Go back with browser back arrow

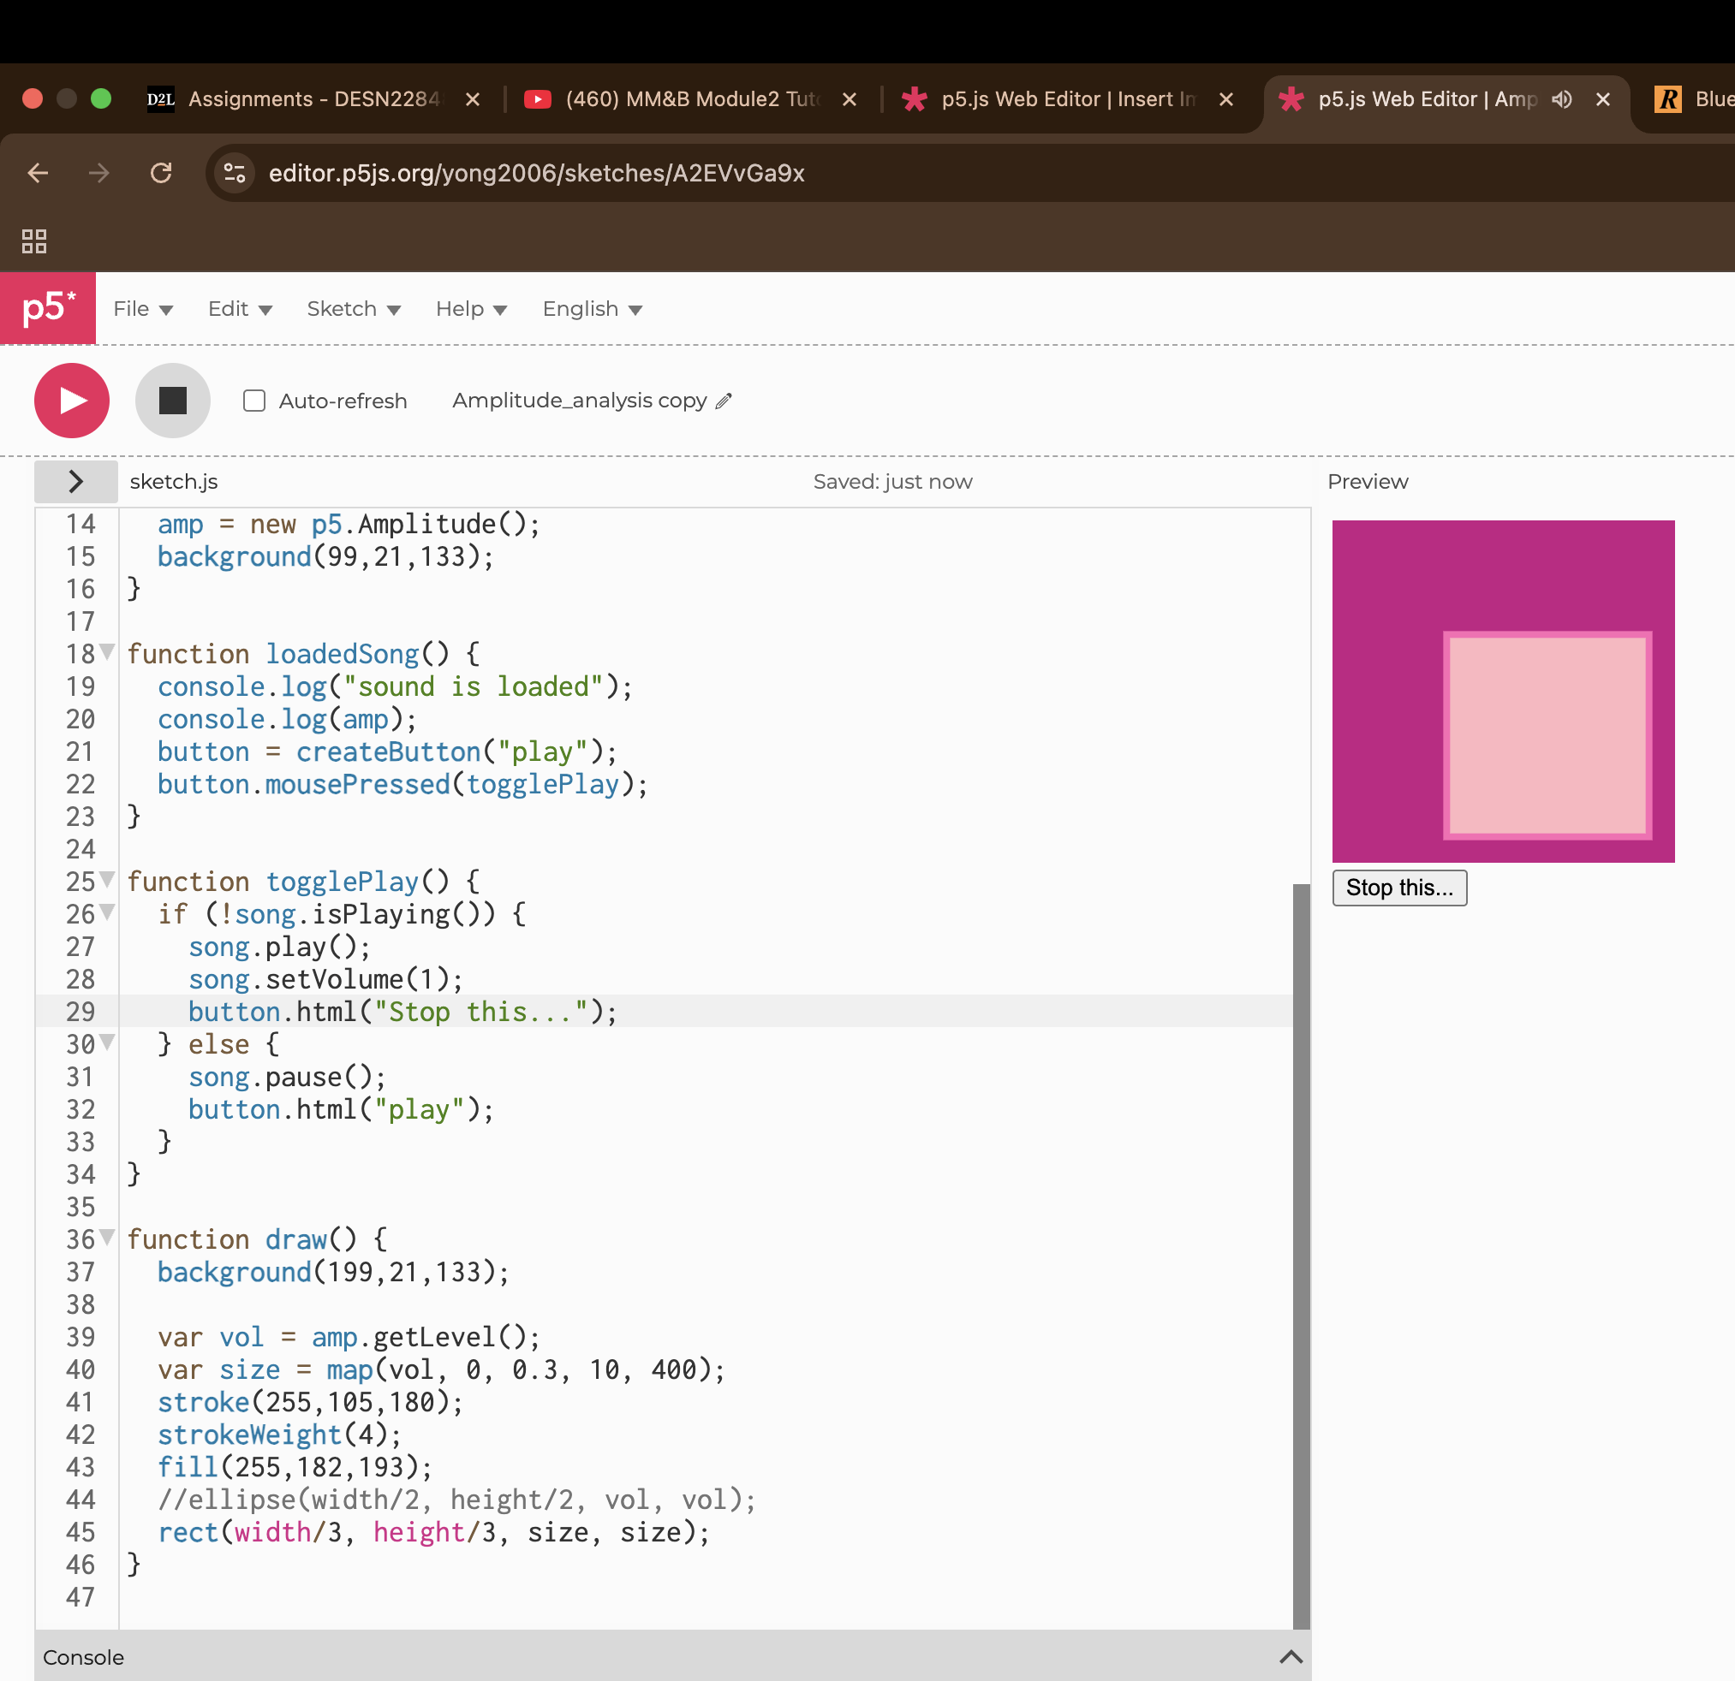(x=38, y=173)
